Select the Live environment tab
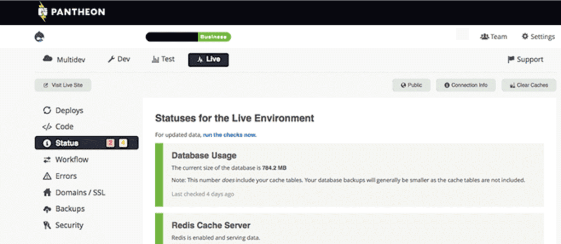 (x=208, y=59)
